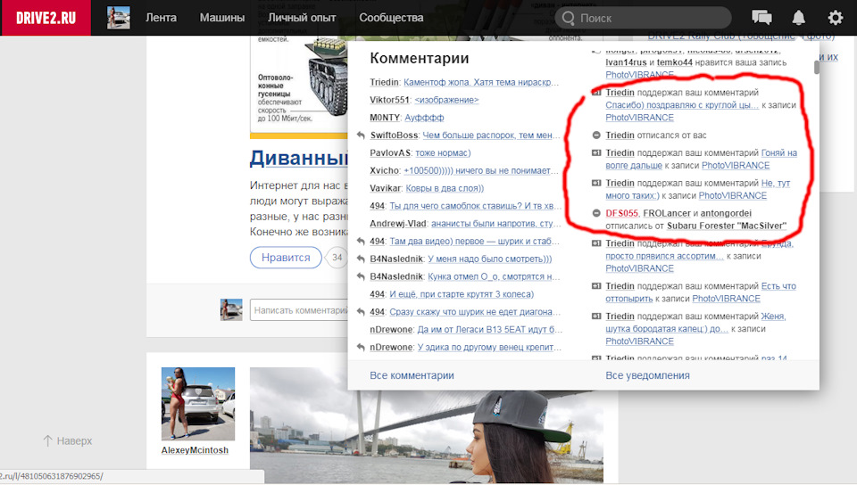Open the 'Каментоф жопа' comment link
The width and height of the screenshot is (857, 485).
[x=481, y=82]
